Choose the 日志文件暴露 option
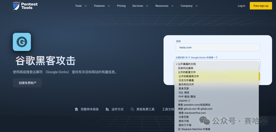276x132 pixels. coord(216,80)
